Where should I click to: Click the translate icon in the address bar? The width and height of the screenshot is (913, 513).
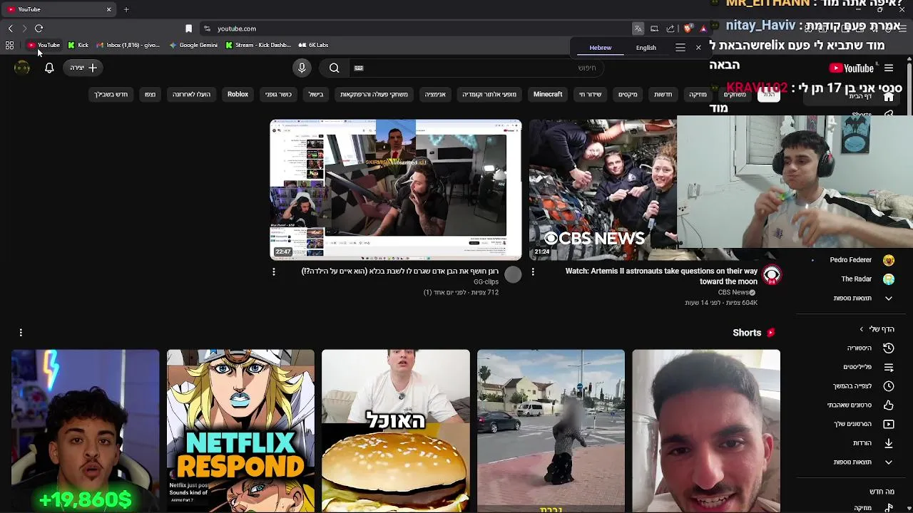pos(638,28)
